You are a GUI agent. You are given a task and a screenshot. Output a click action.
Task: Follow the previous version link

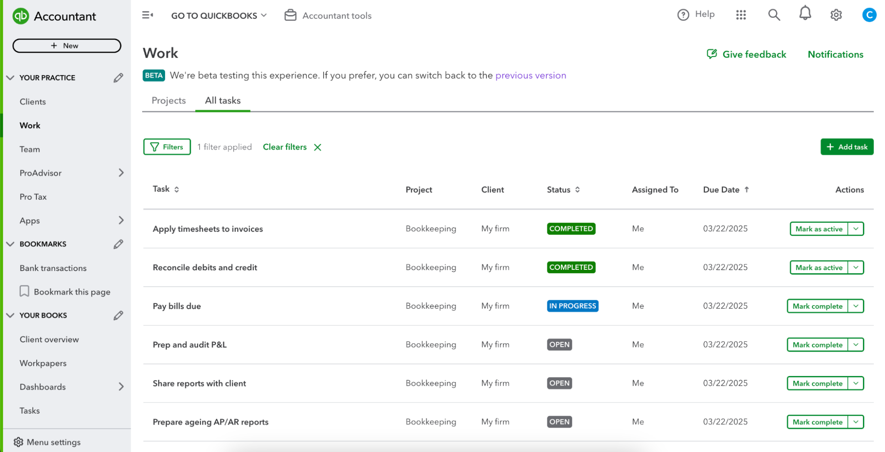[x=530, y=76]
